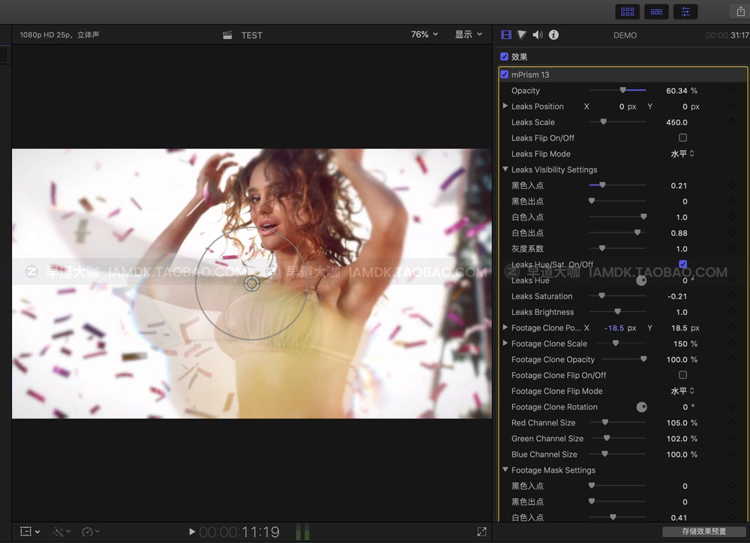Click the Opacity slider handle

(x=622, y=91)
